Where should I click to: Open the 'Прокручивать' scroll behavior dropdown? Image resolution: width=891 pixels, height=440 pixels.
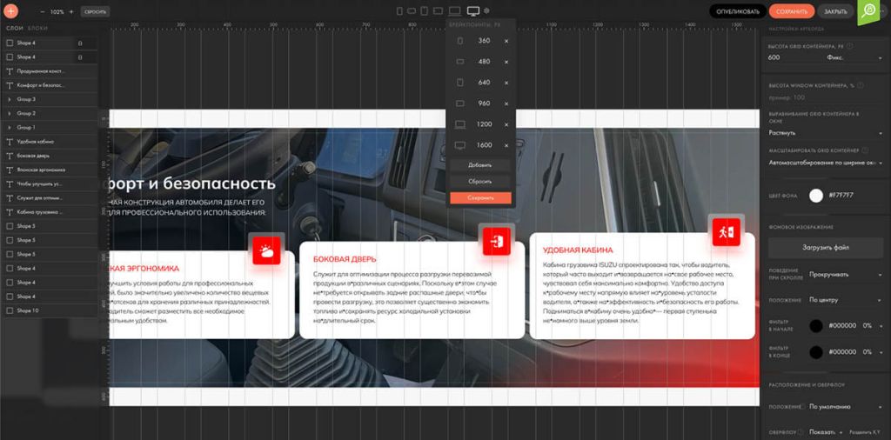tap(844, 274)
